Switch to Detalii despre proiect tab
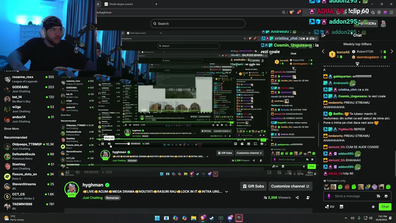This screenshot has height=223, width=396. pos(121,4)
